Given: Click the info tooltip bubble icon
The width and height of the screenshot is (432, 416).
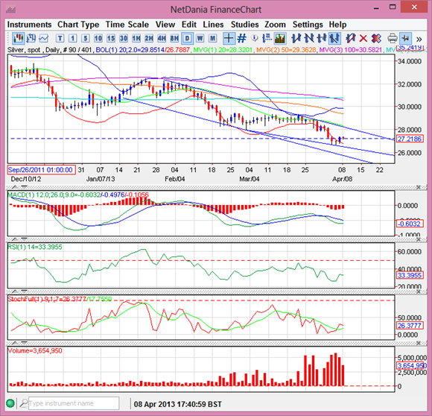Looking at the screenshot, I should (255, 38).
